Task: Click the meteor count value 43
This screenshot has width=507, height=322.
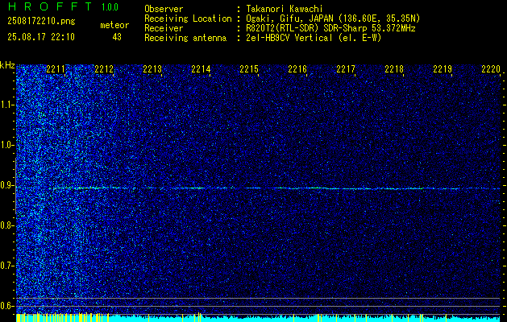Action: [x=117, y=37]
